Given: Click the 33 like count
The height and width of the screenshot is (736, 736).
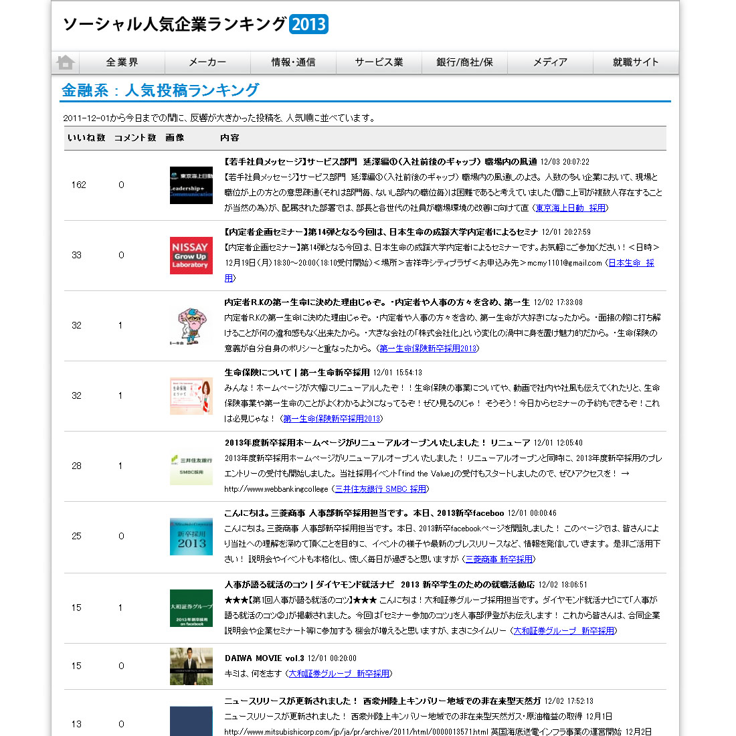Looking at the screenshot, I should [76, 256].
